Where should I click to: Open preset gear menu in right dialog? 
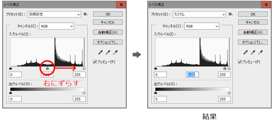tap(231, 14)
